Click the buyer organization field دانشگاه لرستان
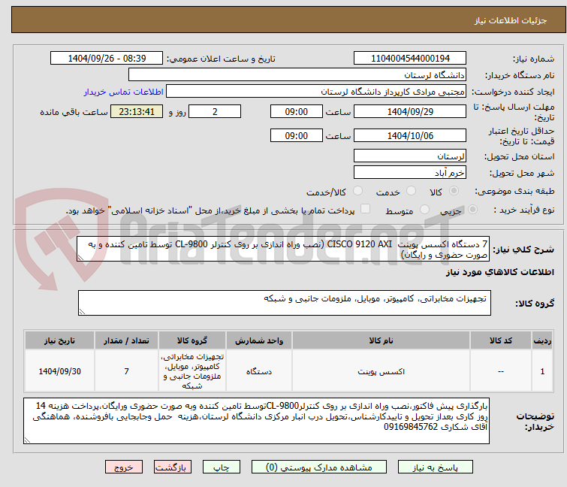Image resolution: width=567 pixels, height=487 pixels. coord(297,75)
